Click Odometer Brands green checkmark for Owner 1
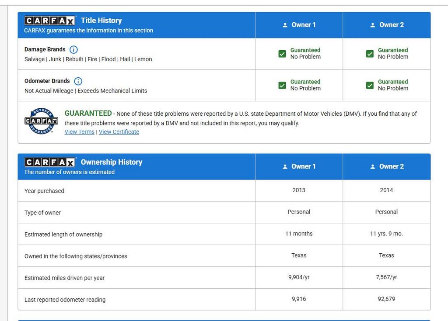The width and height of the screenshot is (448, 321). tap(282, 85)
